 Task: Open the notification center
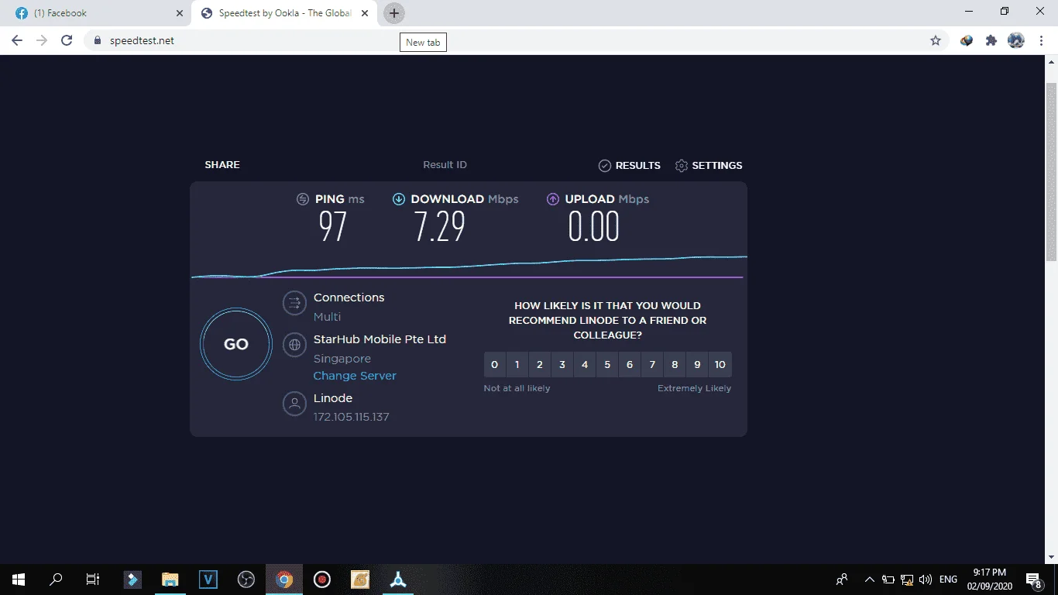1034,580
